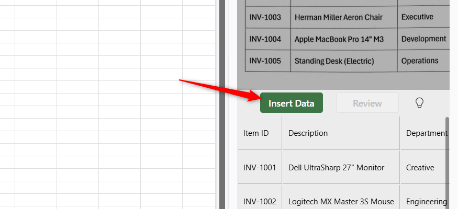Click the green Insert Data button
The height and width of the screenshot is (209, 458).
click(292, 103)
